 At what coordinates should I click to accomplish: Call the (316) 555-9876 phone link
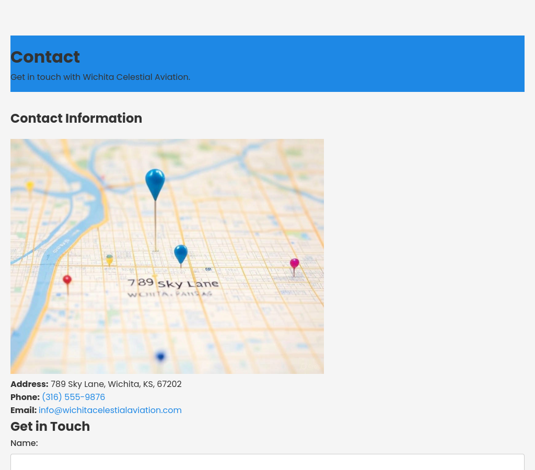pos(73,397)
